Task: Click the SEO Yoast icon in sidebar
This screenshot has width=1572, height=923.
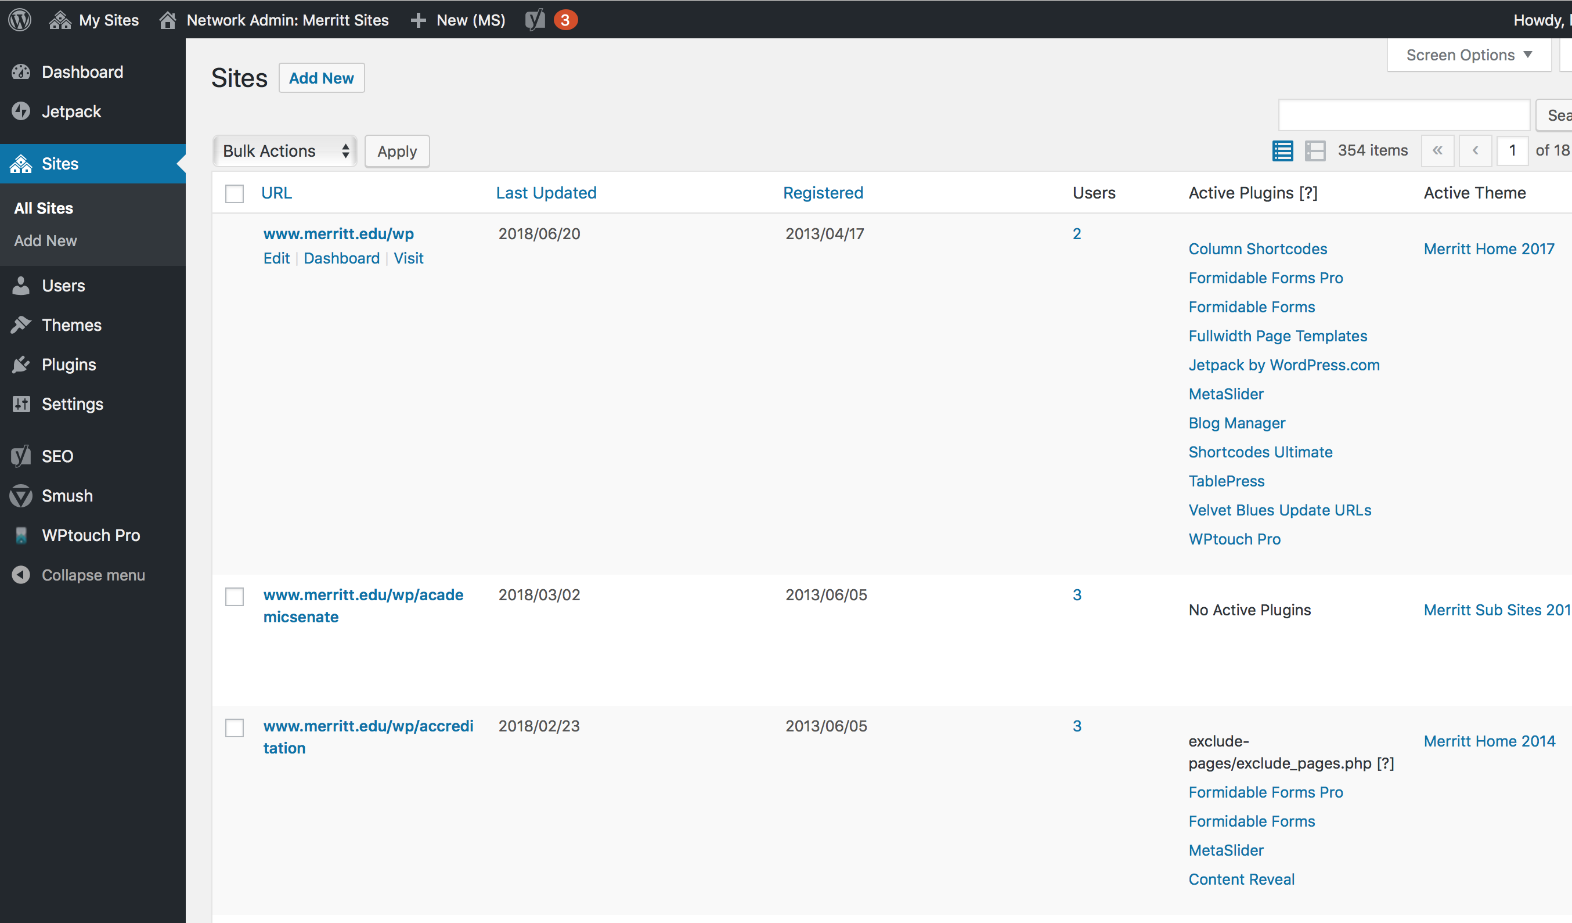Action: [21, 456]
